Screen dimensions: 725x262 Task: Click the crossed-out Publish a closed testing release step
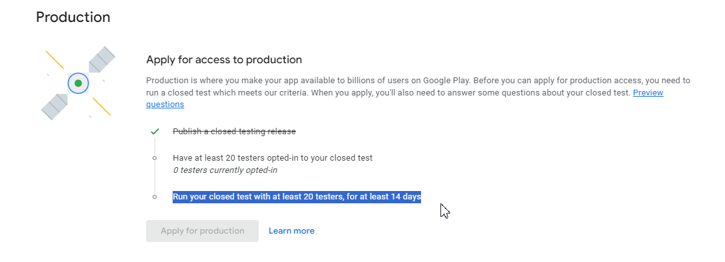point(234,132)
